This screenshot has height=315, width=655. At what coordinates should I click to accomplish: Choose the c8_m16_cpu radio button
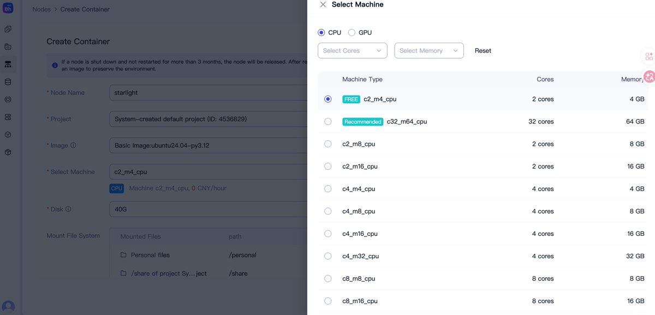click(327, 301)
